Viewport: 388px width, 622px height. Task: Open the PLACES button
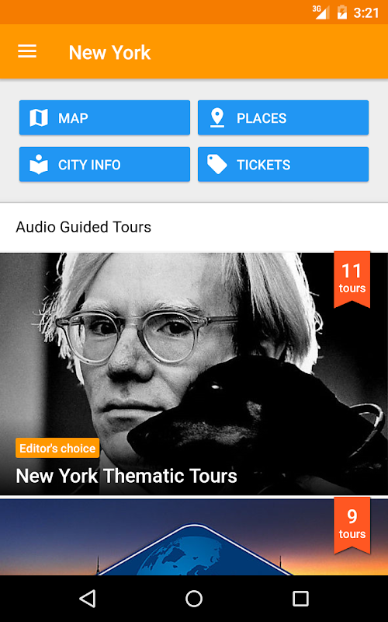(x=283, y=117)
